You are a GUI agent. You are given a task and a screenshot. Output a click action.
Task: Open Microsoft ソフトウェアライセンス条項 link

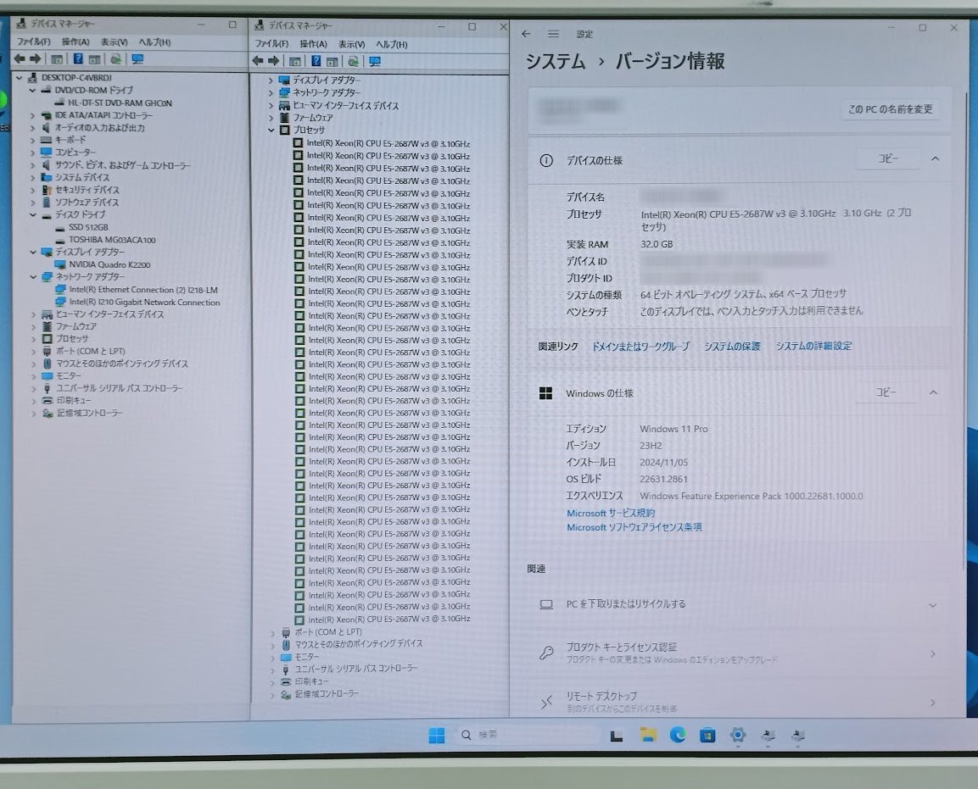tap(634, 527)
